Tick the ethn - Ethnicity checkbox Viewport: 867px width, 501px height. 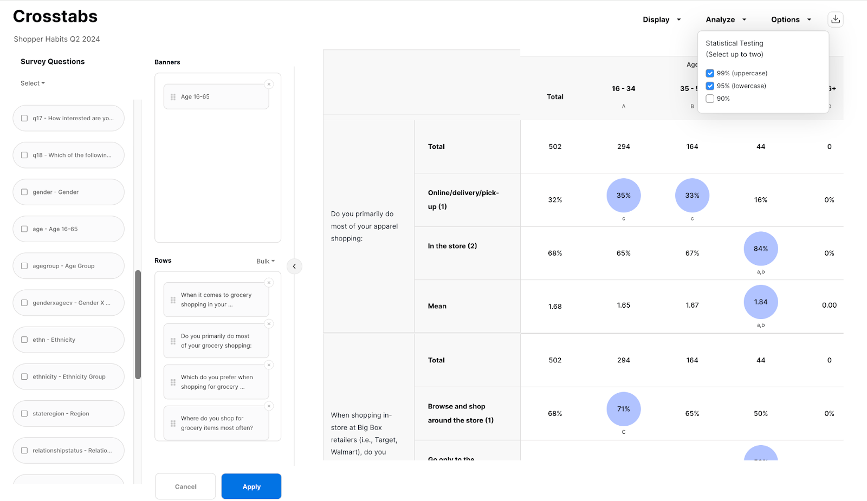(24, 340)
